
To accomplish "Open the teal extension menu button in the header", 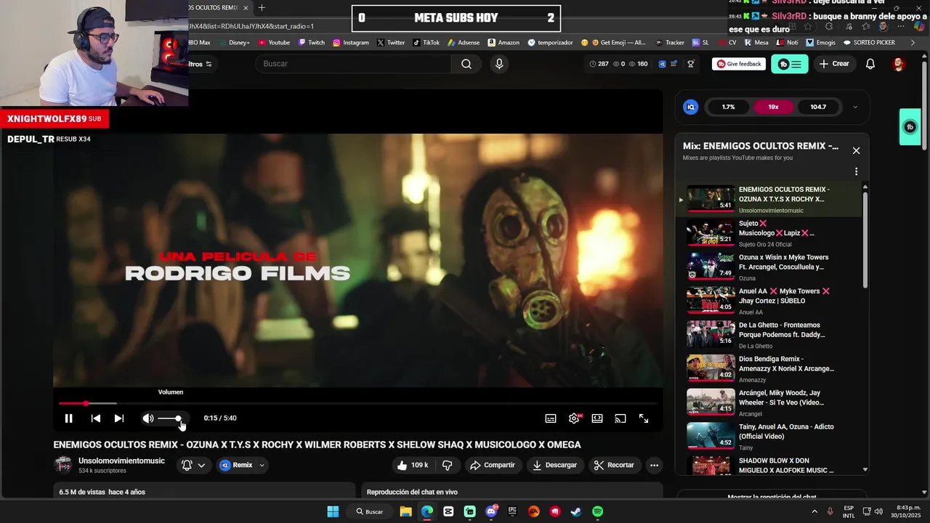I will pyautogui.click(x=790, y=64).
